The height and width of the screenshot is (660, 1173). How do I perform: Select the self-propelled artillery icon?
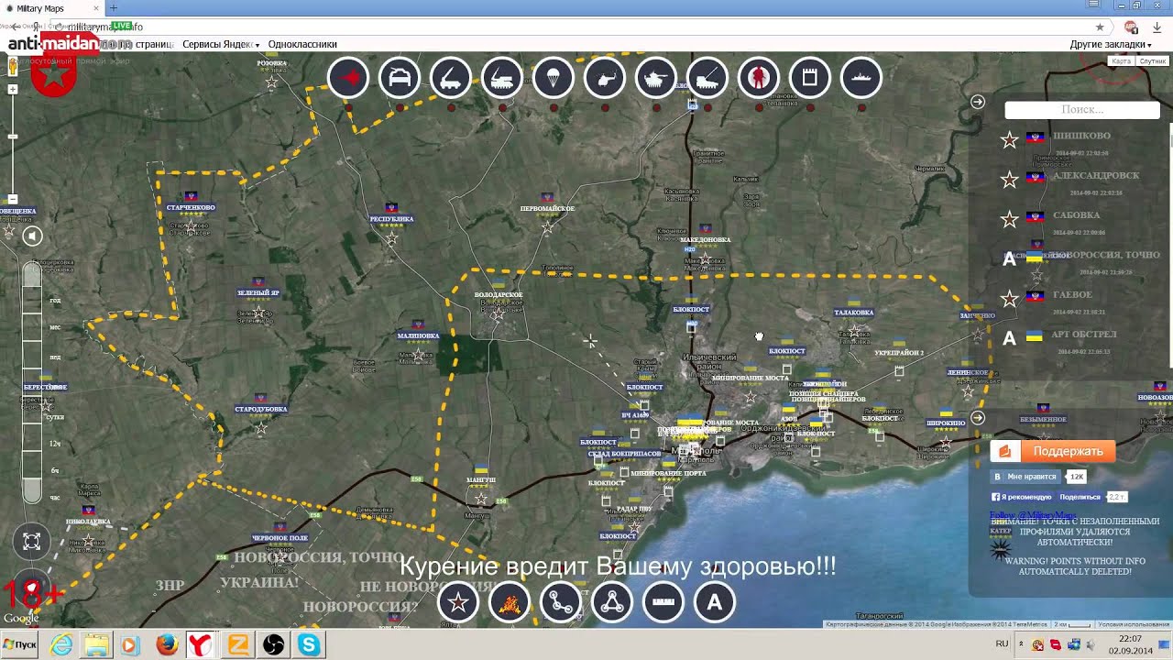[x=707, y=78]
